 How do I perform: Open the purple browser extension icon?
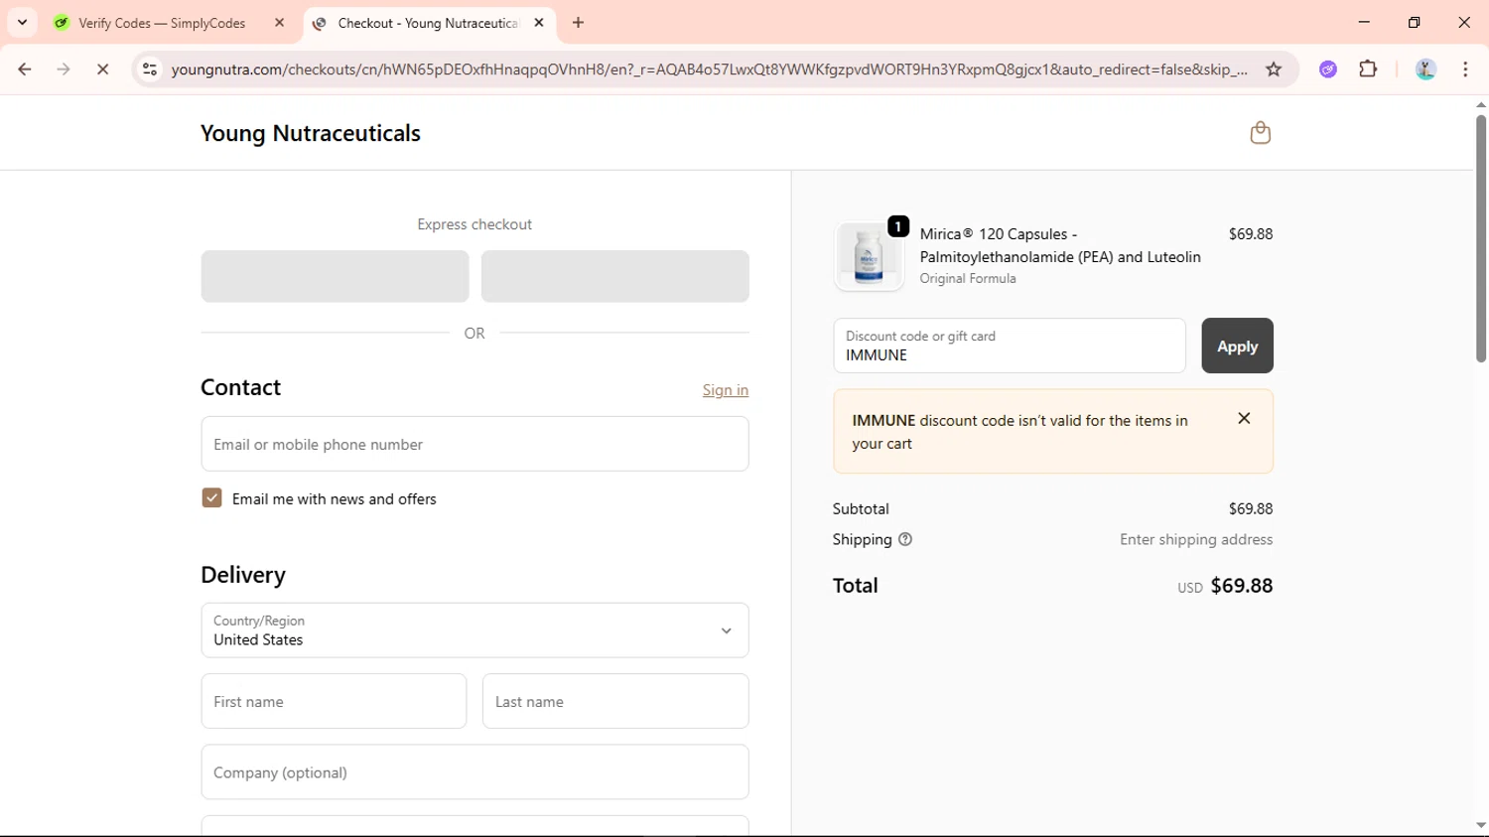[1328, 70]
